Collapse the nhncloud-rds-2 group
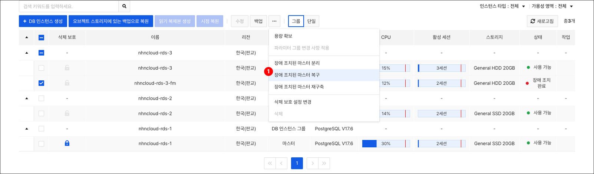Viewport: 594px width, 174px height. coord(27,98)
